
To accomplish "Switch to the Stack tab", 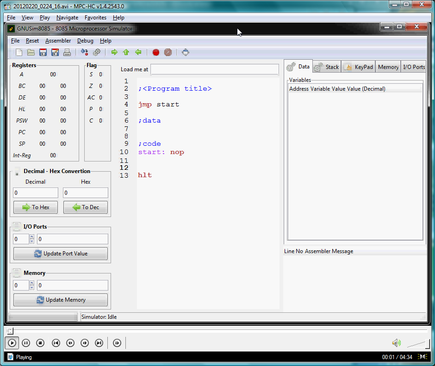I will point(327,67).
